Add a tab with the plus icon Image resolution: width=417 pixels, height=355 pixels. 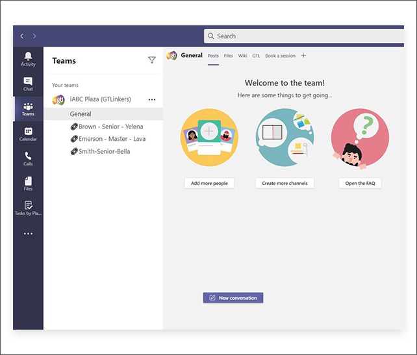tap(303, 56)
